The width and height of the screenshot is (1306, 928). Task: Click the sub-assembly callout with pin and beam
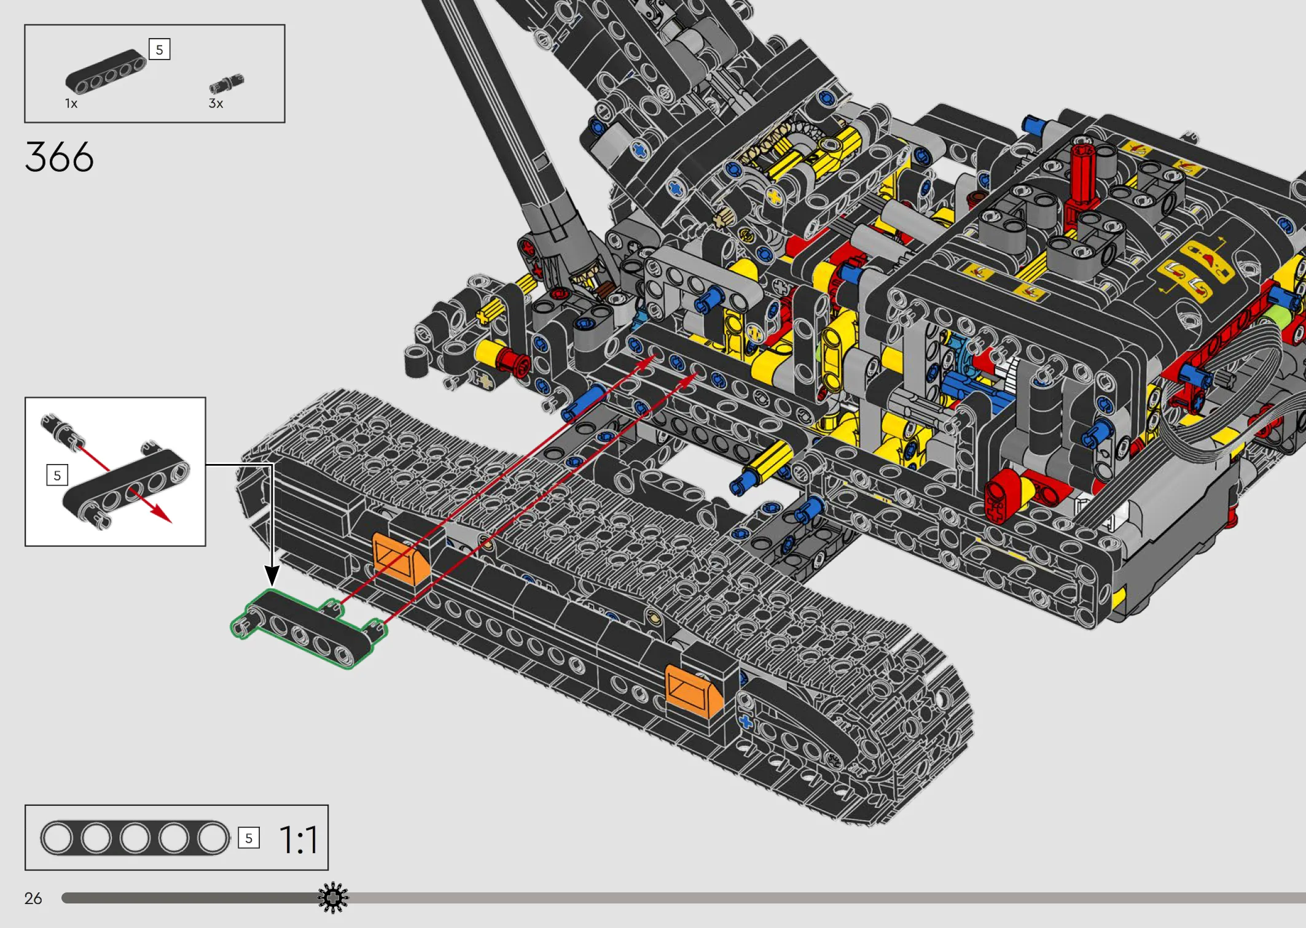coord(115,471)
